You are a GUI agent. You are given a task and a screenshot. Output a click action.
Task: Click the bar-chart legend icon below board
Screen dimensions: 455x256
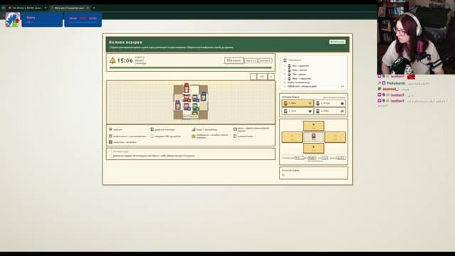[x=193, y=129]
